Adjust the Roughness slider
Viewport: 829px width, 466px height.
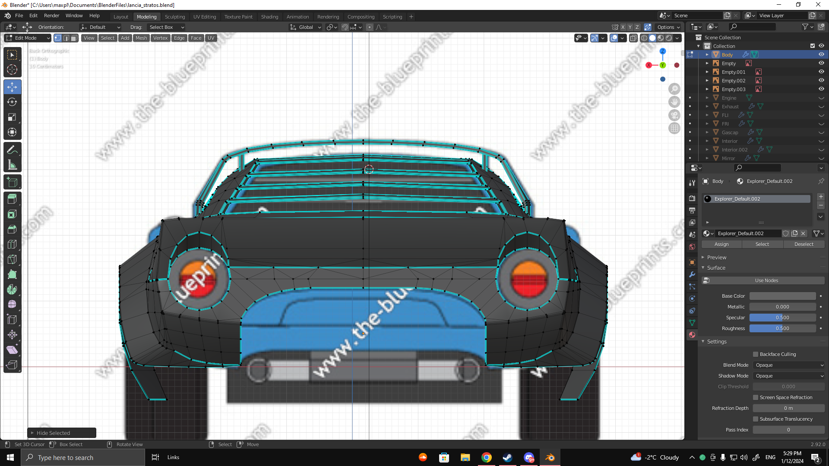pos(782,328)
